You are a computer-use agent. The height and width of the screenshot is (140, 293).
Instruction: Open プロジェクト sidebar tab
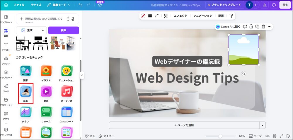[x=6, y=102]
